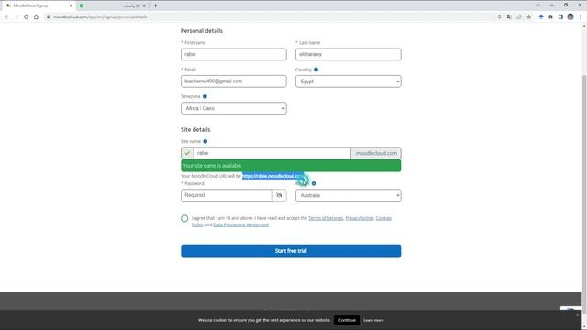The height and width of the screenshot is (330, 587).
Task: Open the Learn more cookie link
Action: pyautogui.click(x=373, y=320)
